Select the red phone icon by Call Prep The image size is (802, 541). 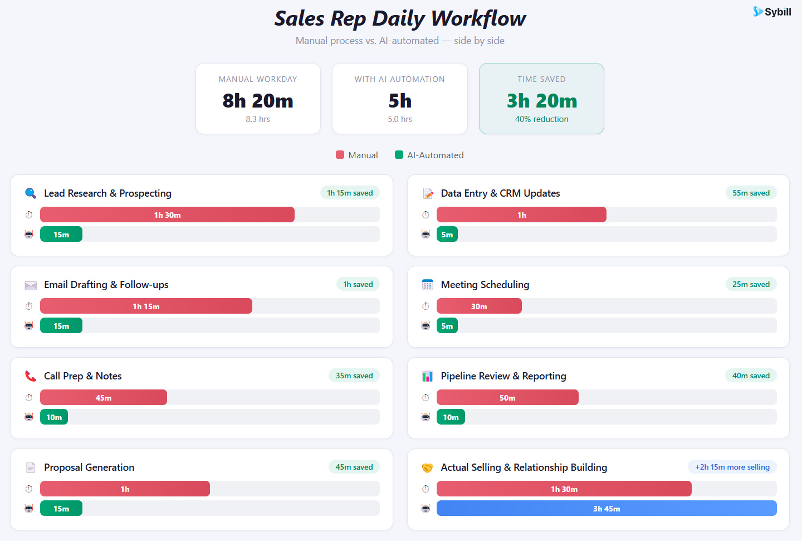coord(31,376)
